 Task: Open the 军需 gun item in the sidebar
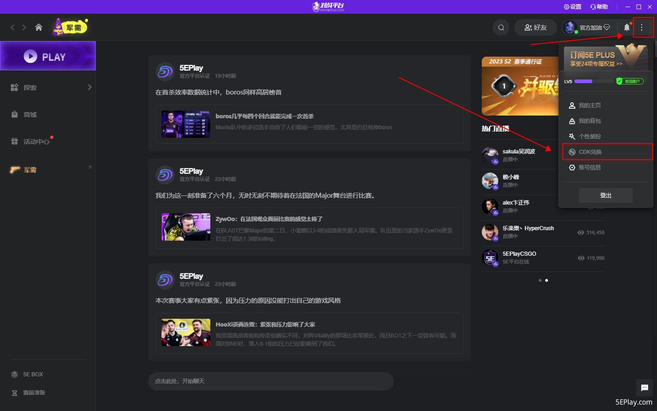coord(24,170)
